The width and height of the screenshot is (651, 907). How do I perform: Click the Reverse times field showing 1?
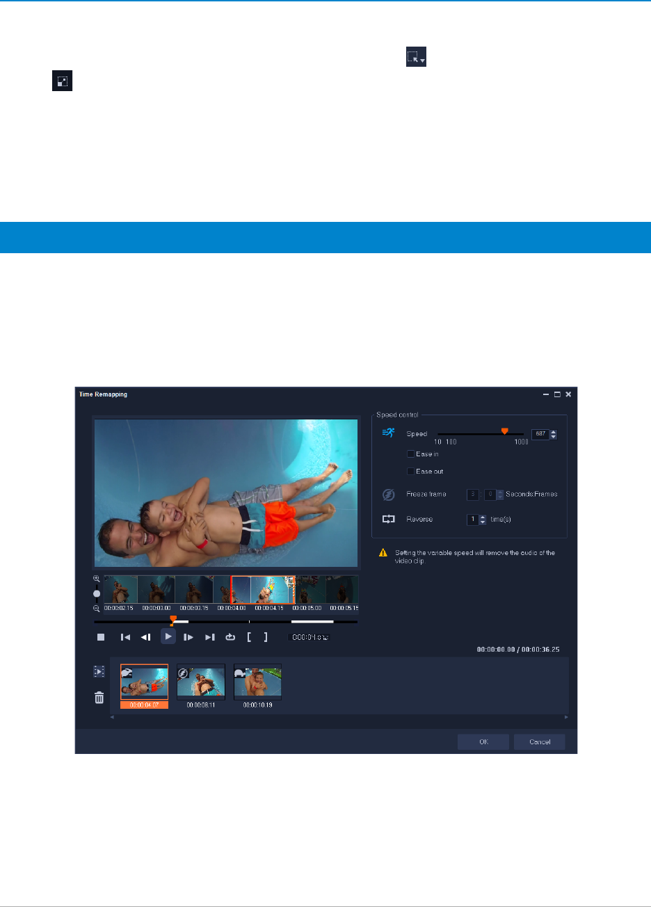click(472, 520)
